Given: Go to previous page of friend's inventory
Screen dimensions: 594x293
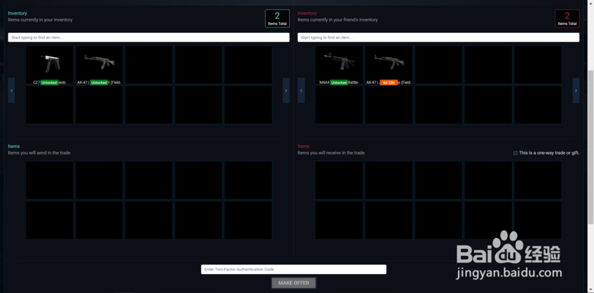Looking at the screenshot, I should pos(301,90).
